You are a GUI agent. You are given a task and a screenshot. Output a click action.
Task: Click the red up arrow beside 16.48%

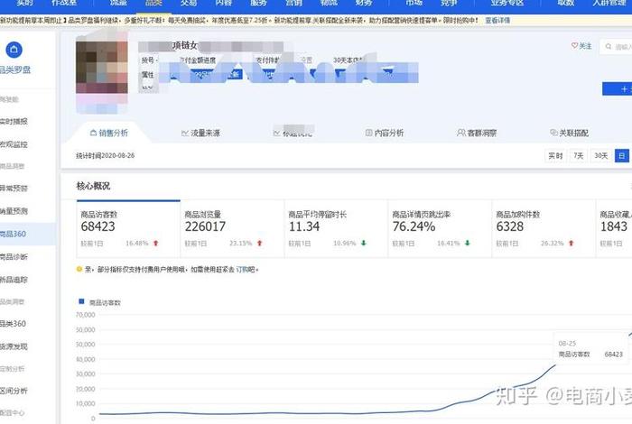coord(156,244)
